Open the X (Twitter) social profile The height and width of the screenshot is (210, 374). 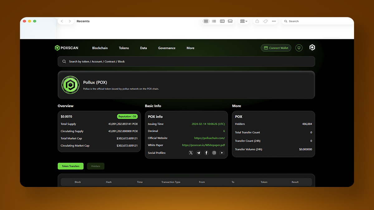tap(191, 153)
